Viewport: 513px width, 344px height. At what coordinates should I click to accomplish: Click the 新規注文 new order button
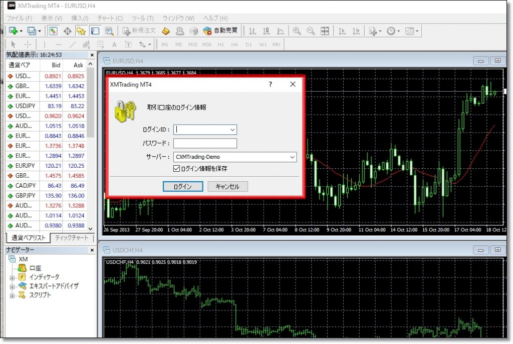(x=139, y=31)
